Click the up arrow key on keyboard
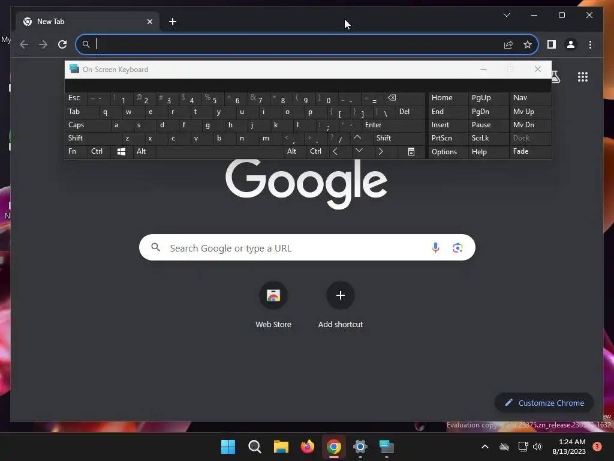 tap(357, 137)
